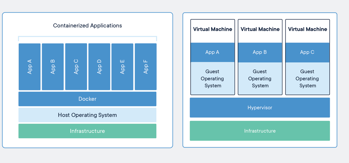The height and width of the screenshot is (163, 349).
Task: Select the App E container block
Action: pos(122,67)
